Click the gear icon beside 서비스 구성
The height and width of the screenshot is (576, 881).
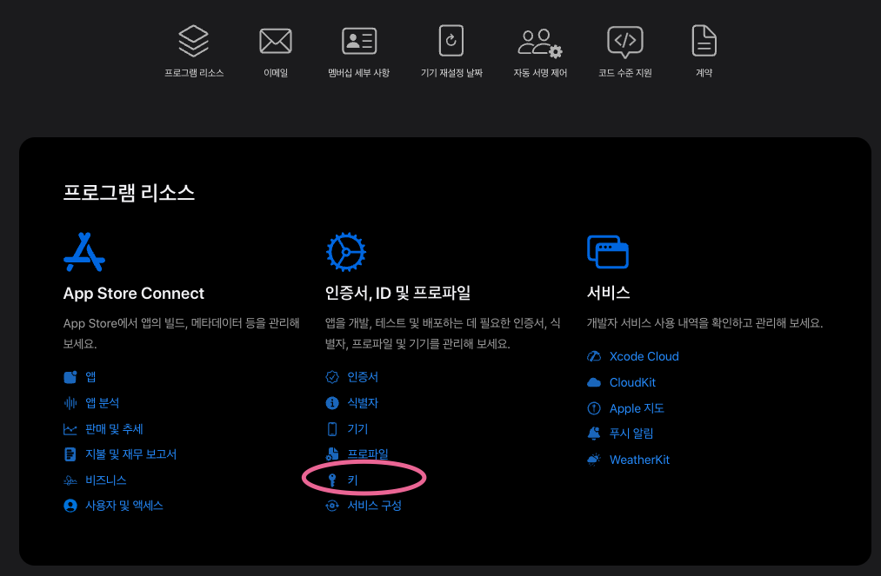[x=332, y=506]
